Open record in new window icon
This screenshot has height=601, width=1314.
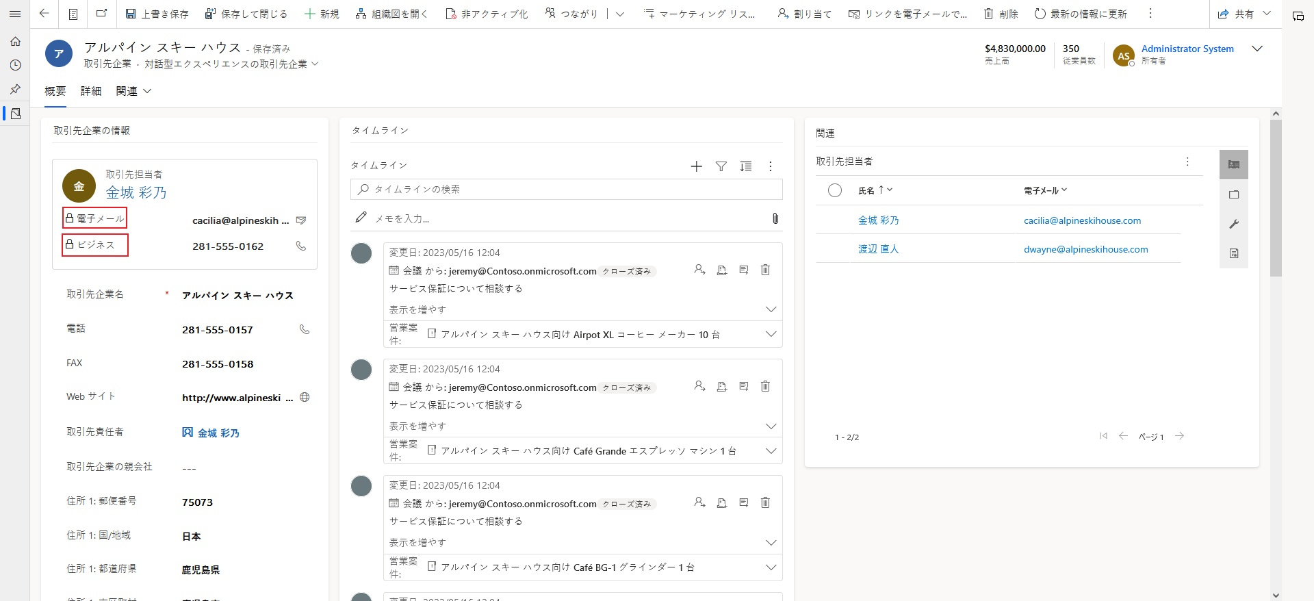pos(101,14)
